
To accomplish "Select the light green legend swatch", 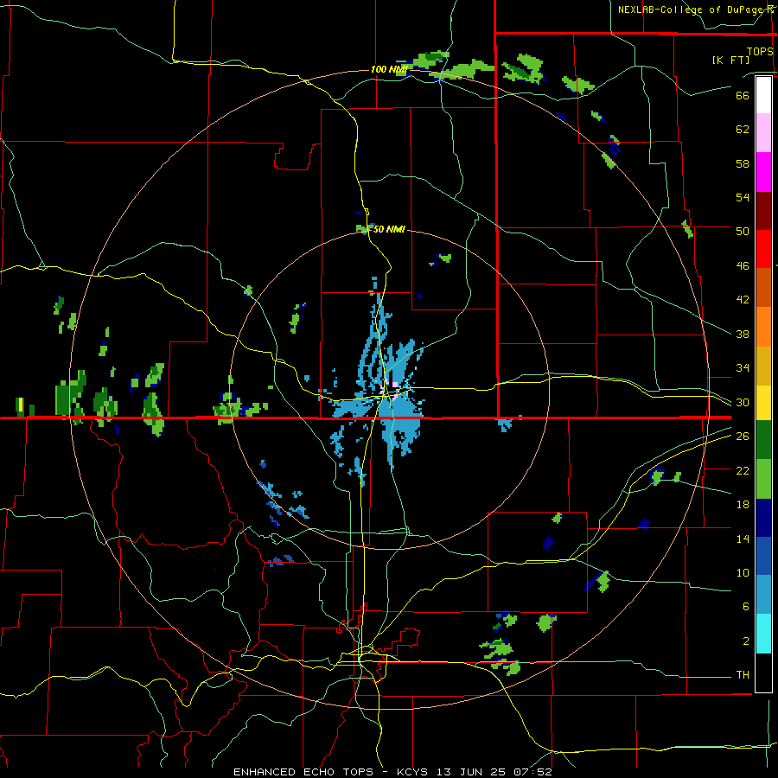I will pos(763,479).
